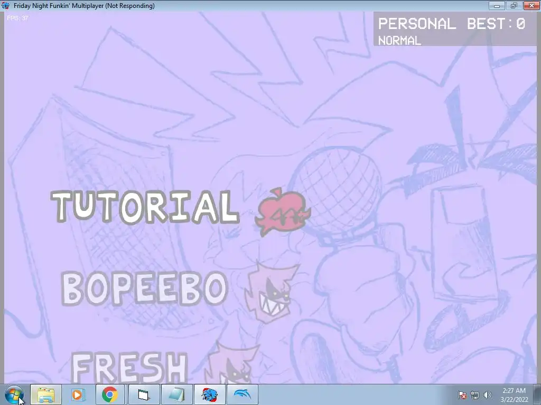Click the FPS counter text

17,18
